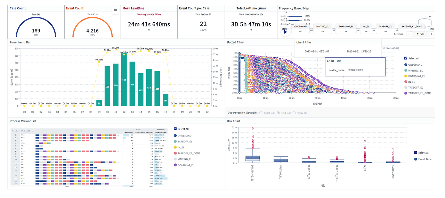Open the grid options icon on Event Count

115,10
